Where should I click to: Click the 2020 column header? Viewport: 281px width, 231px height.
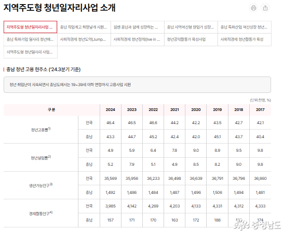tap(196, 110)
